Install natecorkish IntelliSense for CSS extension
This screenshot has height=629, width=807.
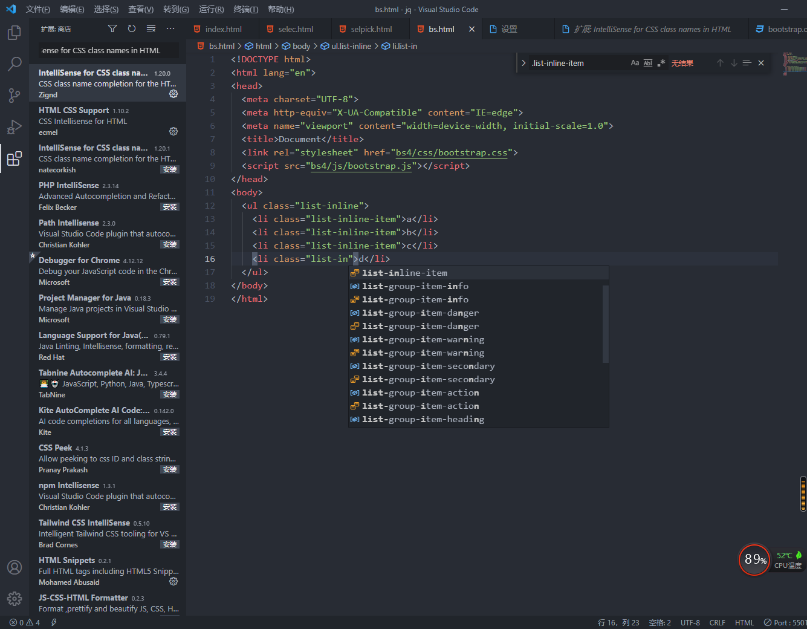pyautogui.click(x=170, y=169)
